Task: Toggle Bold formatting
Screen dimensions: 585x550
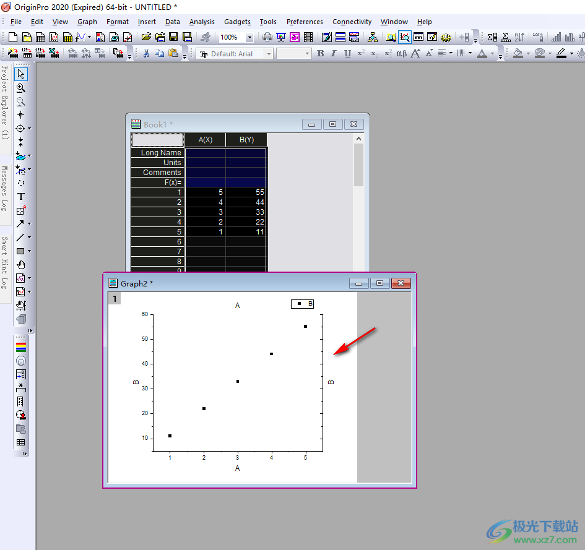Action: (320, 54)
